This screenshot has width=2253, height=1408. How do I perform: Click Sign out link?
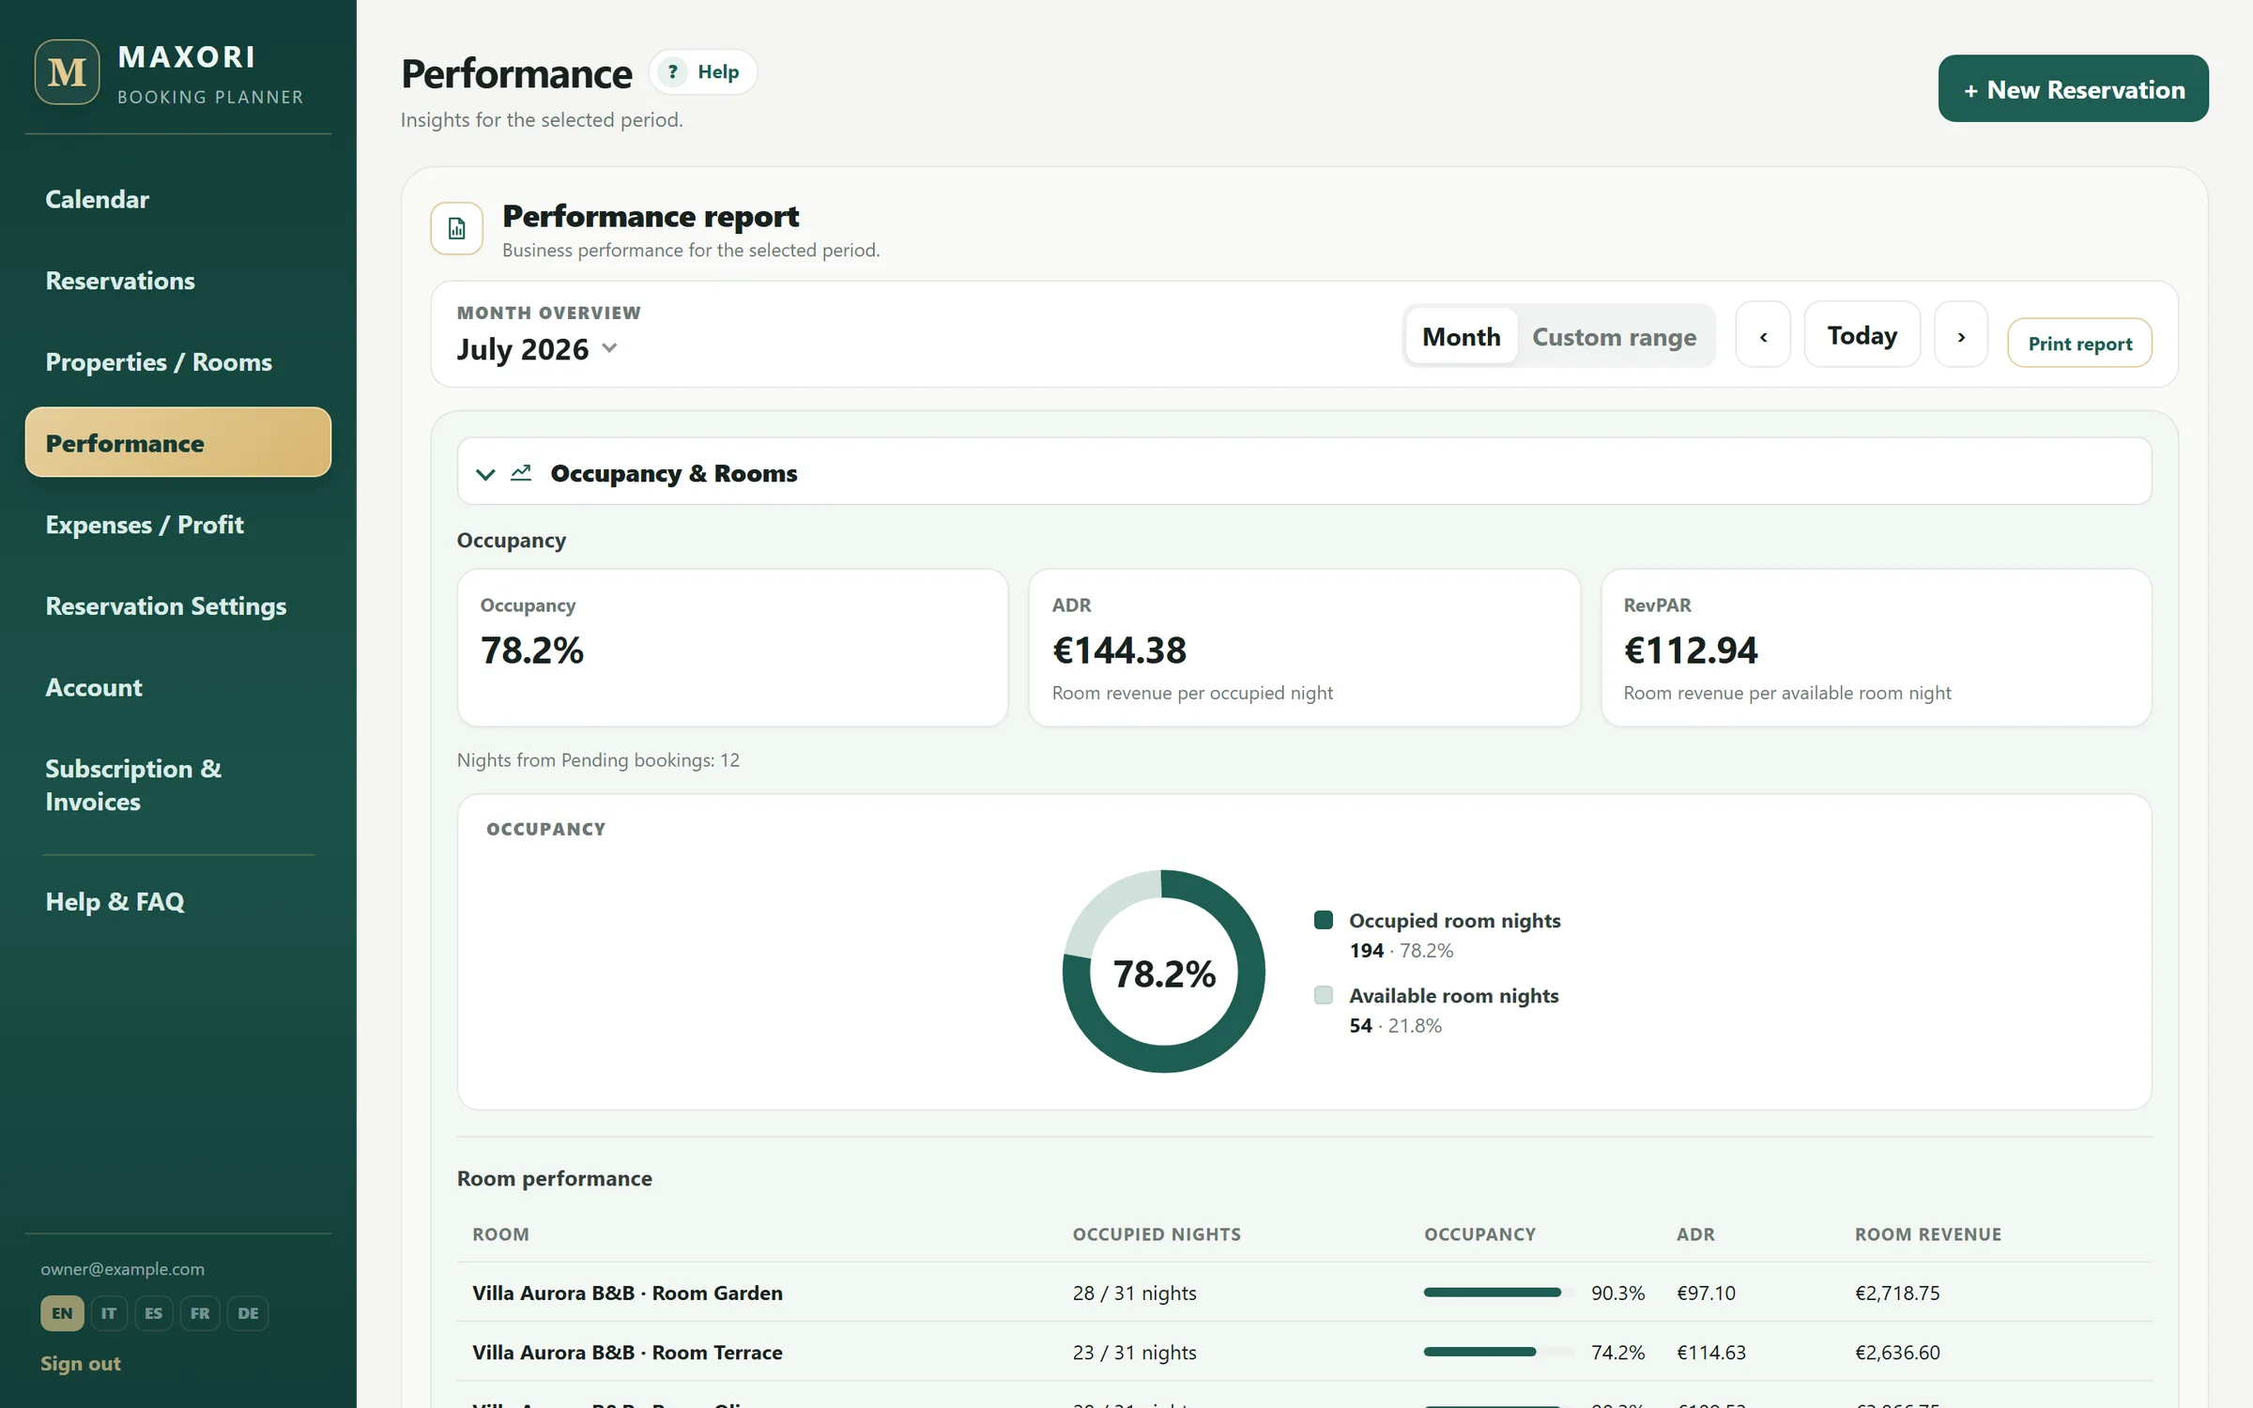(x=81, y=1363)
